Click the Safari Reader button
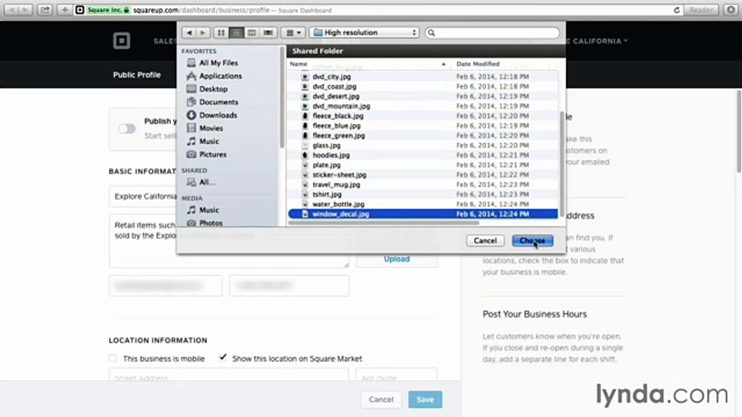Image resolution: width=742 pixels, height=417 pixels. [700, 10]
